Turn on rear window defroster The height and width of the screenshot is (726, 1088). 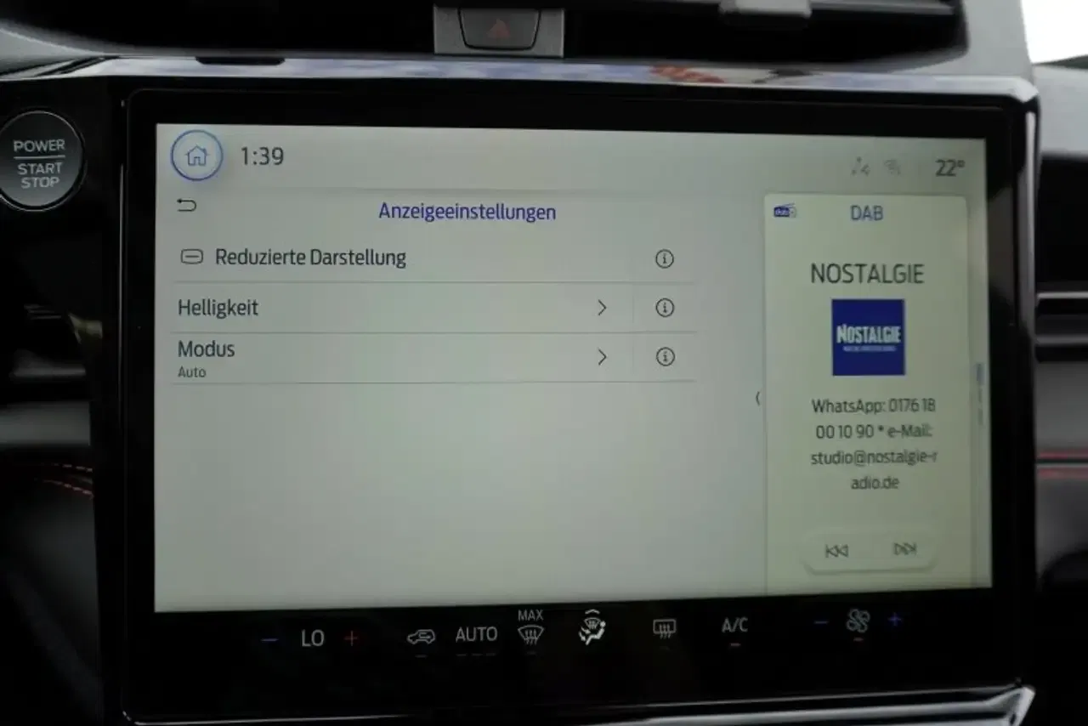664,628
